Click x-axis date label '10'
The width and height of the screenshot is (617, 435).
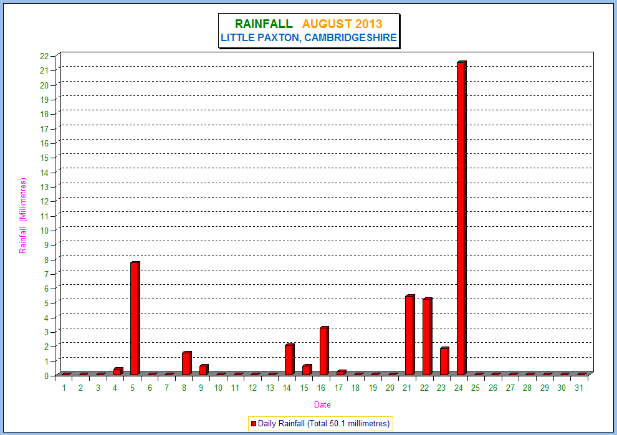pyautogui.click(x=218, y=388)
